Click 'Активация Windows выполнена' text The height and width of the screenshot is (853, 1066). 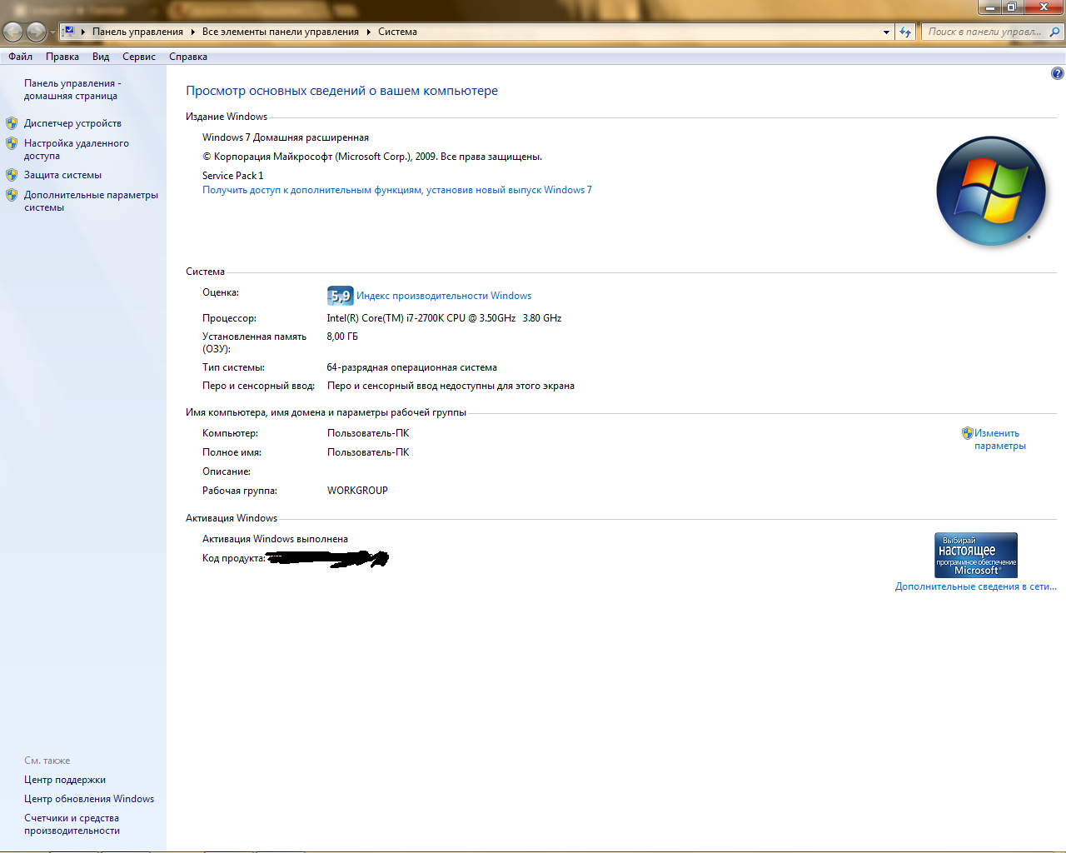(275, 539)
